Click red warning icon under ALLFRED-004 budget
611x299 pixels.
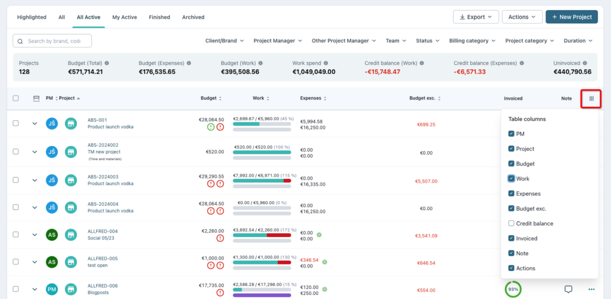point(220,238)
